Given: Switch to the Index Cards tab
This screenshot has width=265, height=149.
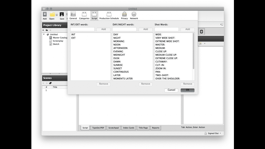Looking at the screenshot, I should (129, 128).
